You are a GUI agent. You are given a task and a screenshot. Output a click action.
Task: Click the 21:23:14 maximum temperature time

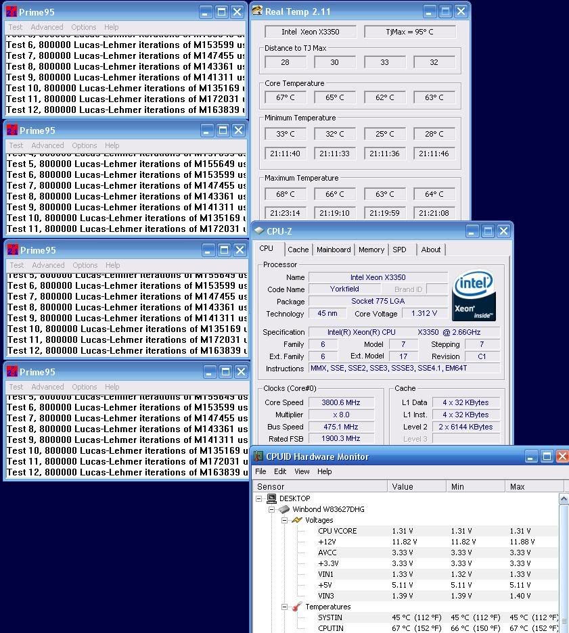click(285, 213)
